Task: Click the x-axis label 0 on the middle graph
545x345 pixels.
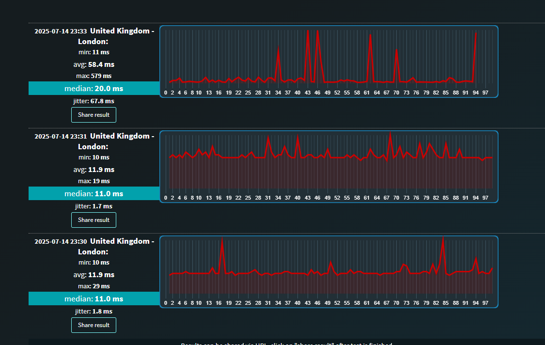Action: pyautogui.click(x=165, y=198)
